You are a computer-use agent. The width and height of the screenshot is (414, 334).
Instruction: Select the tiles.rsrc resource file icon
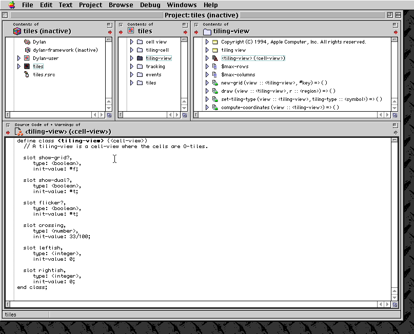27,74
